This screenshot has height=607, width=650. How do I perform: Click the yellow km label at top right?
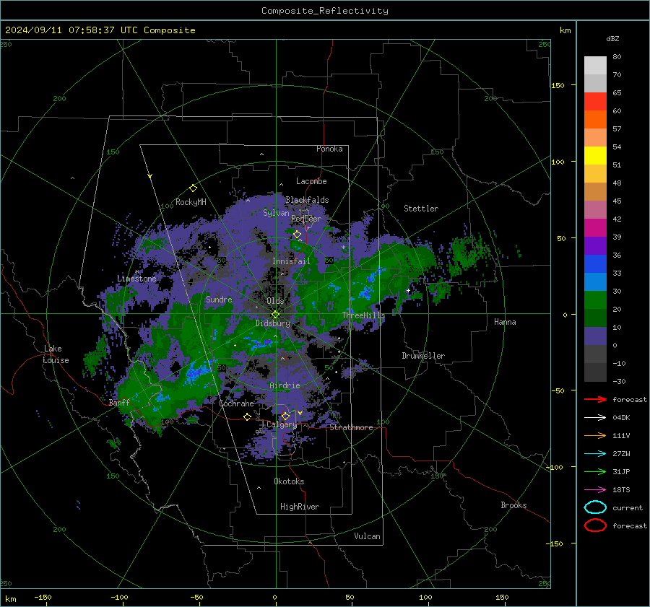pyautogui.click(x=565, y=30)
